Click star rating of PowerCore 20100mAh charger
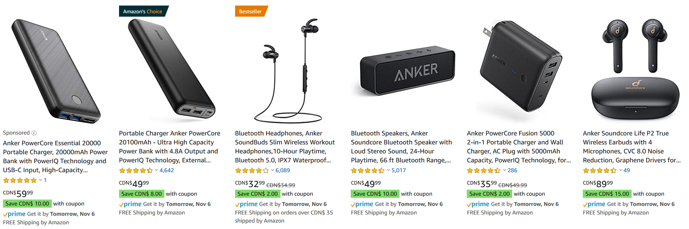The width and height of the screenshot is (689, 229). point(136,170)
